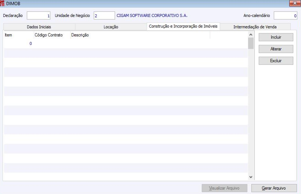Click the Item column header
This screenshot has width=301, height=194.
(19, 35)
